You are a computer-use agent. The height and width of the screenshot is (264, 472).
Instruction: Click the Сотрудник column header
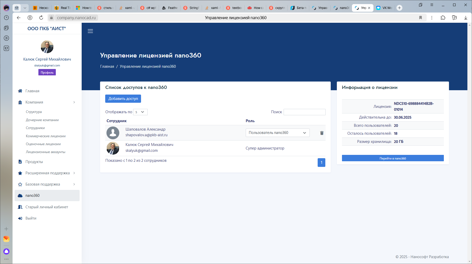click(x=116, y=121)
